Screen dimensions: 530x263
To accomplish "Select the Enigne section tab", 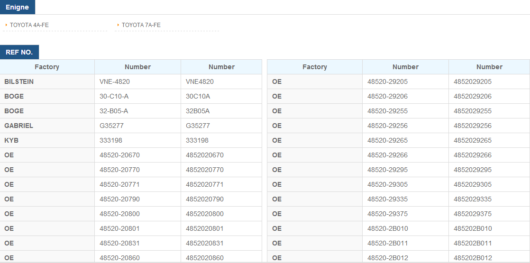I will click(x=17, y=7).
